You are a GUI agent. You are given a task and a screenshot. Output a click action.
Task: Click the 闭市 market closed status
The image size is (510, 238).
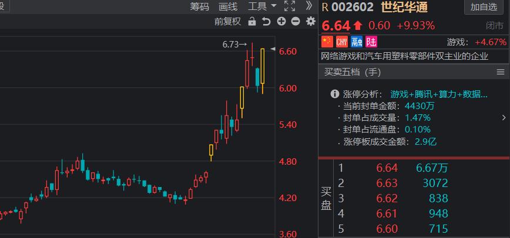(494, 26)
